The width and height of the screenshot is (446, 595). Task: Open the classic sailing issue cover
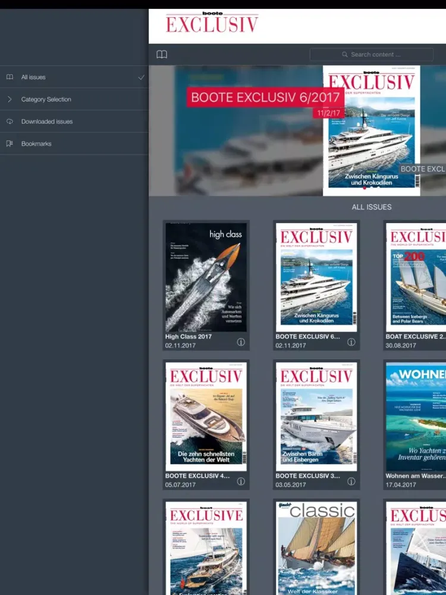point(316,548)
